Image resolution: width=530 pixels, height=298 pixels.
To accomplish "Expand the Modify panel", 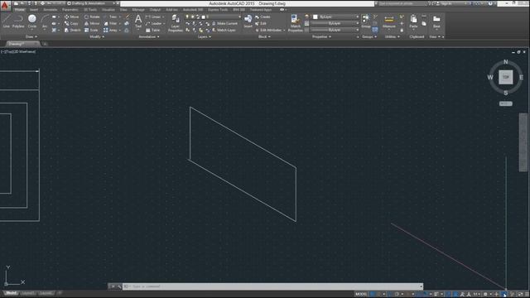I will (97, 36).
